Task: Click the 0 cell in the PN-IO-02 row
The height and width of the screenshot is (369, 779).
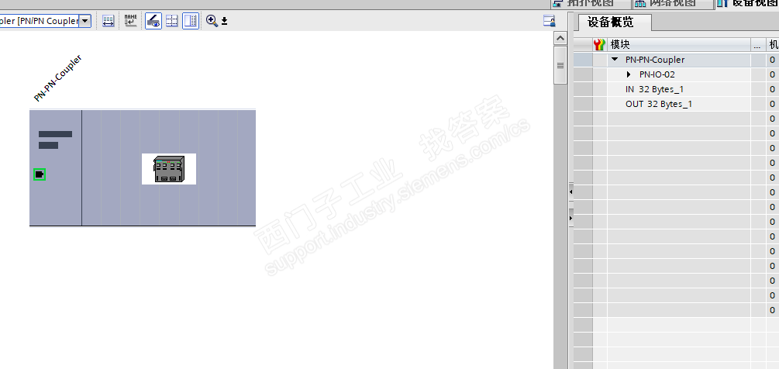Action: pyautogui.click(x=772, y=74)
